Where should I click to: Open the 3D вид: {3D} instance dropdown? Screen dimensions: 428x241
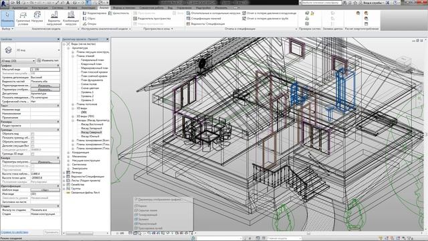pos(18,61)
